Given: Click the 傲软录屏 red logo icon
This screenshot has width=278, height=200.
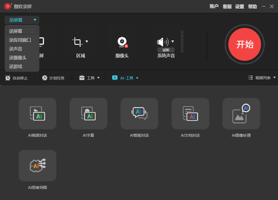Looking at the screenshot, I should coord(8,6).
